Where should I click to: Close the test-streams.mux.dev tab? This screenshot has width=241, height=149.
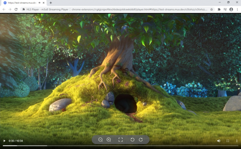click(43, 3)
